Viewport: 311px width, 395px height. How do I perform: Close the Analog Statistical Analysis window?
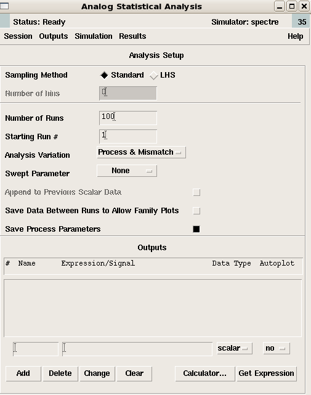(x=304, y=6)
